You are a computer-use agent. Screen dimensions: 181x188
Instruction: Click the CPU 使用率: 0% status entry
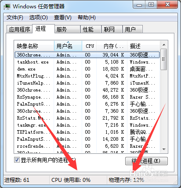(71, 180)
